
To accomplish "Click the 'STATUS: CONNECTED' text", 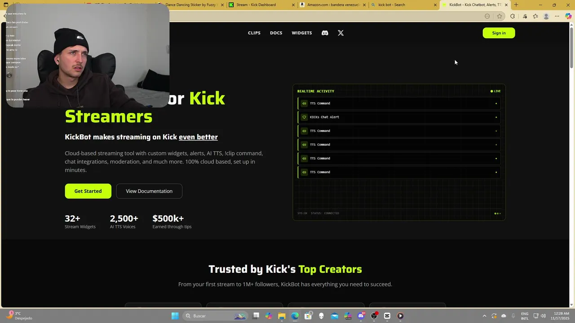I will point(325,213).
